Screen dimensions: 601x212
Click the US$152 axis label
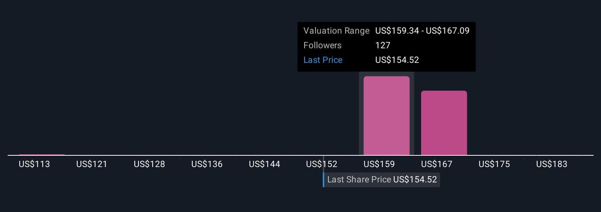(x=321, y=164)
